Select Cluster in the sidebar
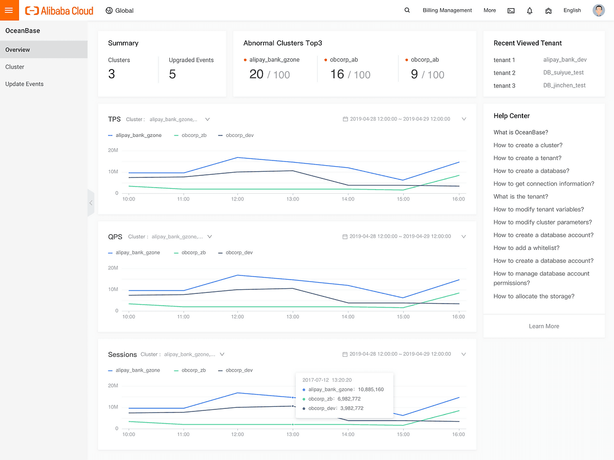 click(x=43, y=67)
